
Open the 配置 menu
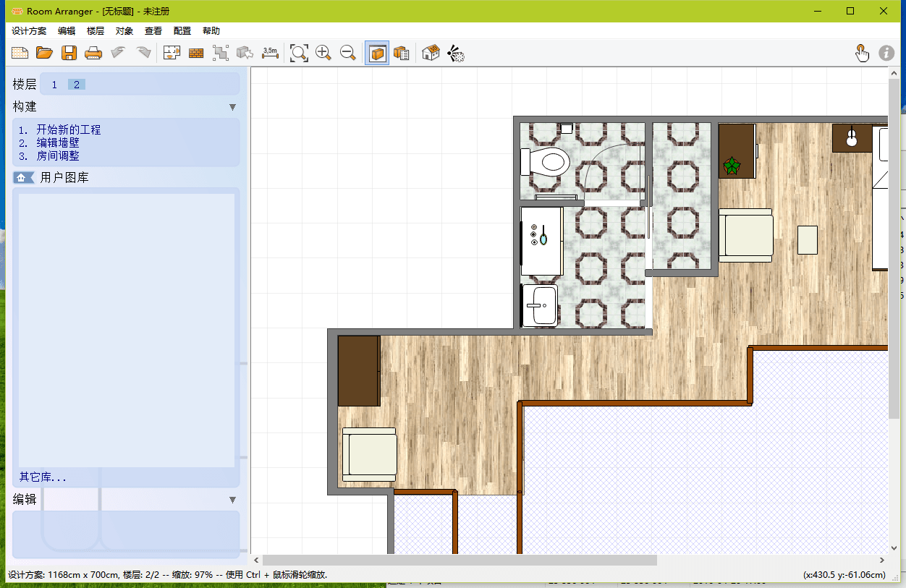click(182, 30)
